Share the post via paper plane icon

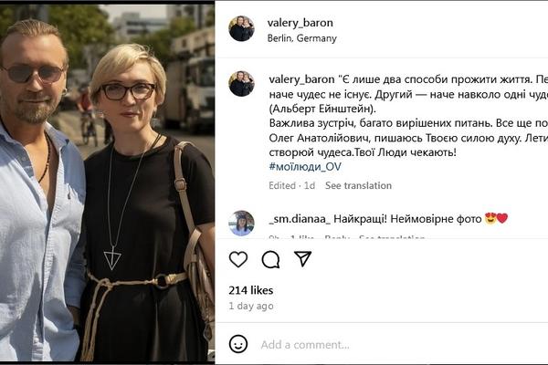point(302,259)
